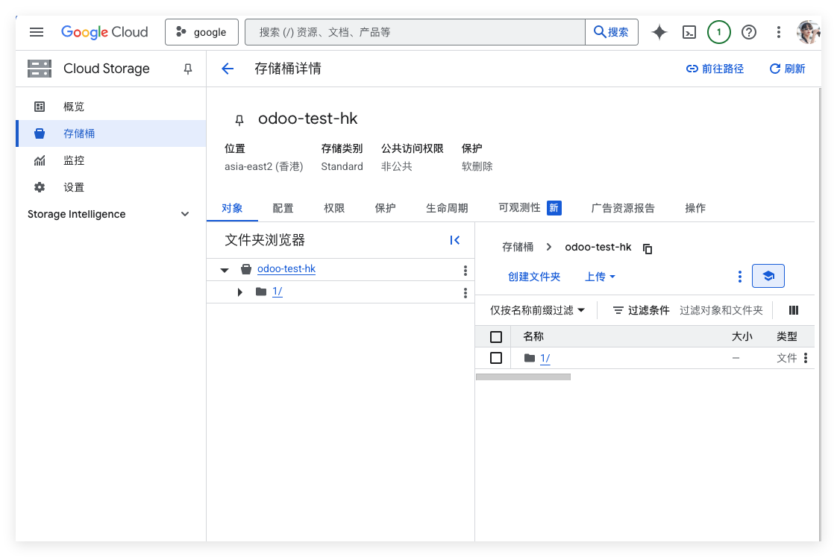Open the 仅按名称前缀过滤 dropdown

[x=537, y=310]
